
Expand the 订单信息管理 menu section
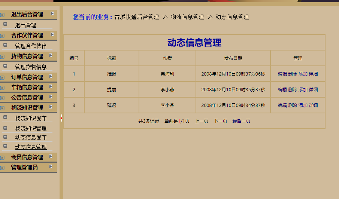pyautogui.click(x=27, y=77)
